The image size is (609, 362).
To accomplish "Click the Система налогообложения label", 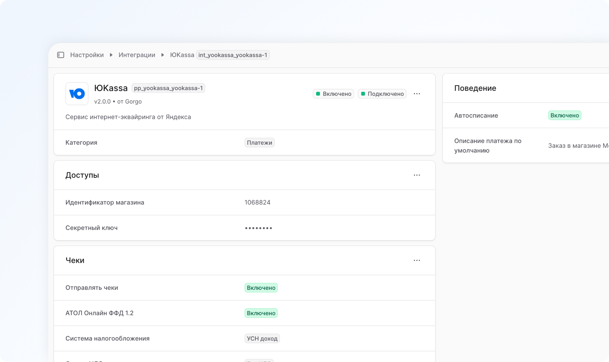I will [x=107, y=338].
